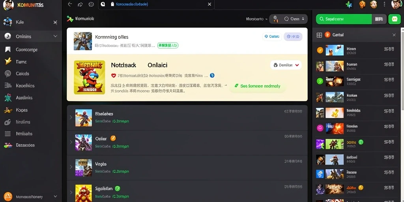Screen dimensions: 404x202
Task: Click the Oatire button in Kornmniag card
Action: [x=272, y=37]
